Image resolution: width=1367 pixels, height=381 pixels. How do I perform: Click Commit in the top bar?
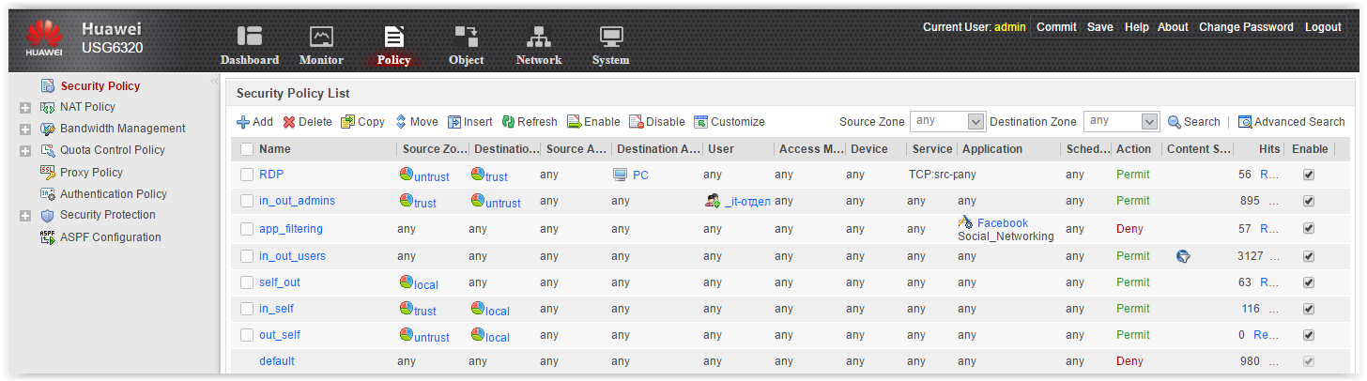coord(1056,27)
